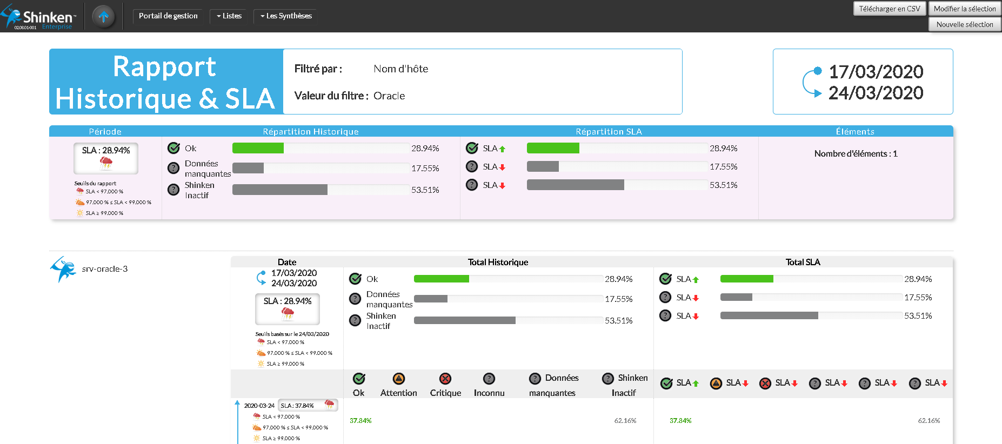Click the Shinken Enterprise logo
Viewport: 1002px width, 444px height.
[38, 17]
